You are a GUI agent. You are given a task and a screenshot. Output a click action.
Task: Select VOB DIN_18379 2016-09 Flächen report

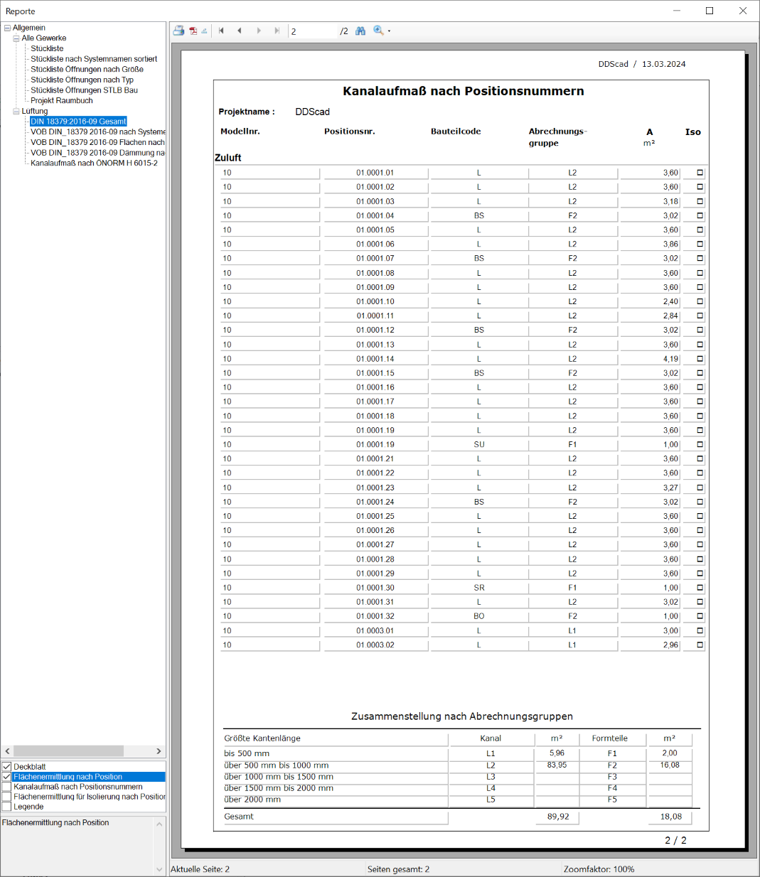pyautogui.click(x=97, y=142)
